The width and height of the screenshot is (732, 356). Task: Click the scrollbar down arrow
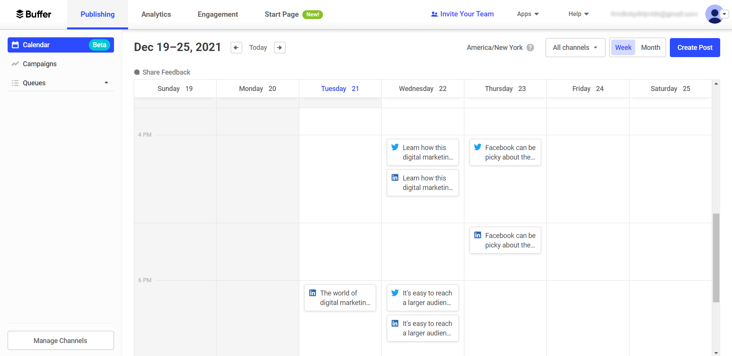pyautogui.click(x=716, y=353)
